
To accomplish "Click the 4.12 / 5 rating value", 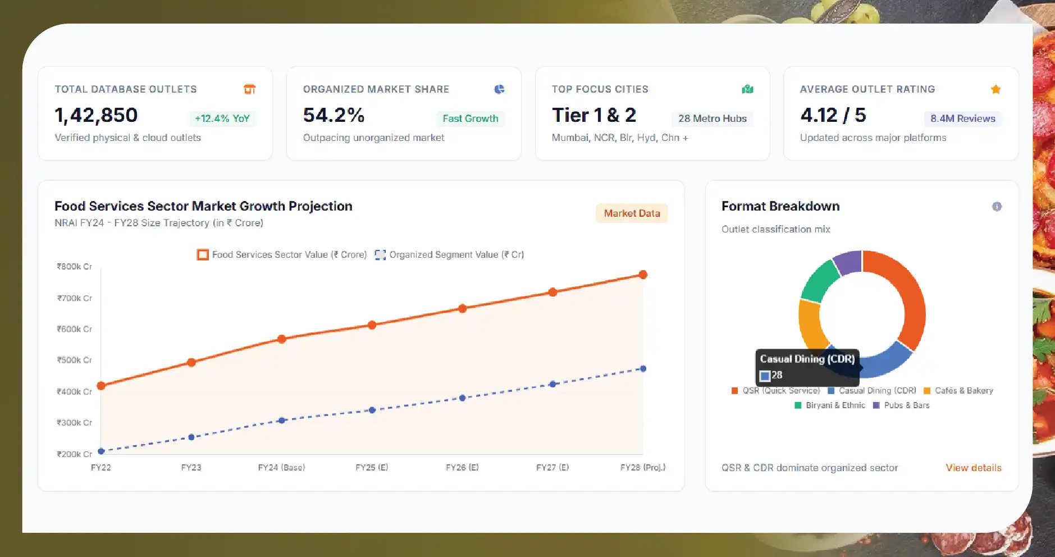I will 833,115.
